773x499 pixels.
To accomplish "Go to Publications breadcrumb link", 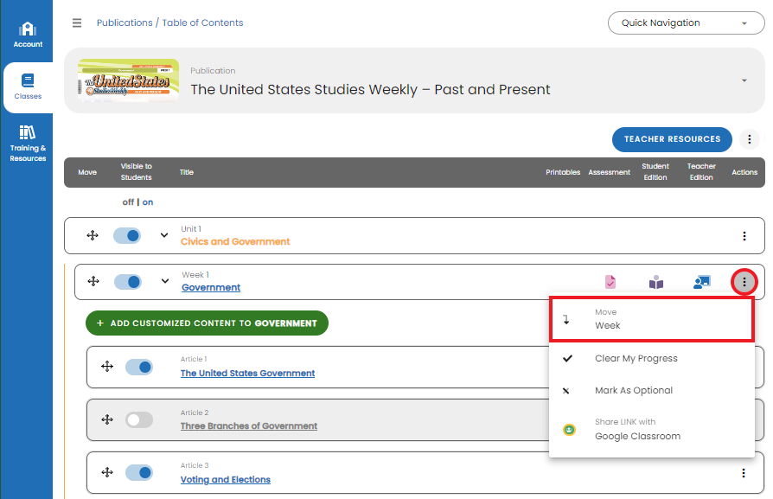I will point(125,22).
